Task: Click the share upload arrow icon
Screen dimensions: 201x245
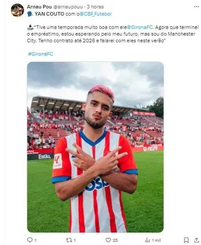Action: 197,240
